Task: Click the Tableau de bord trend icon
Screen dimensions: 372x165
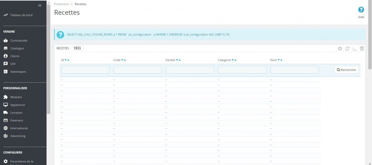Action: 6,15
